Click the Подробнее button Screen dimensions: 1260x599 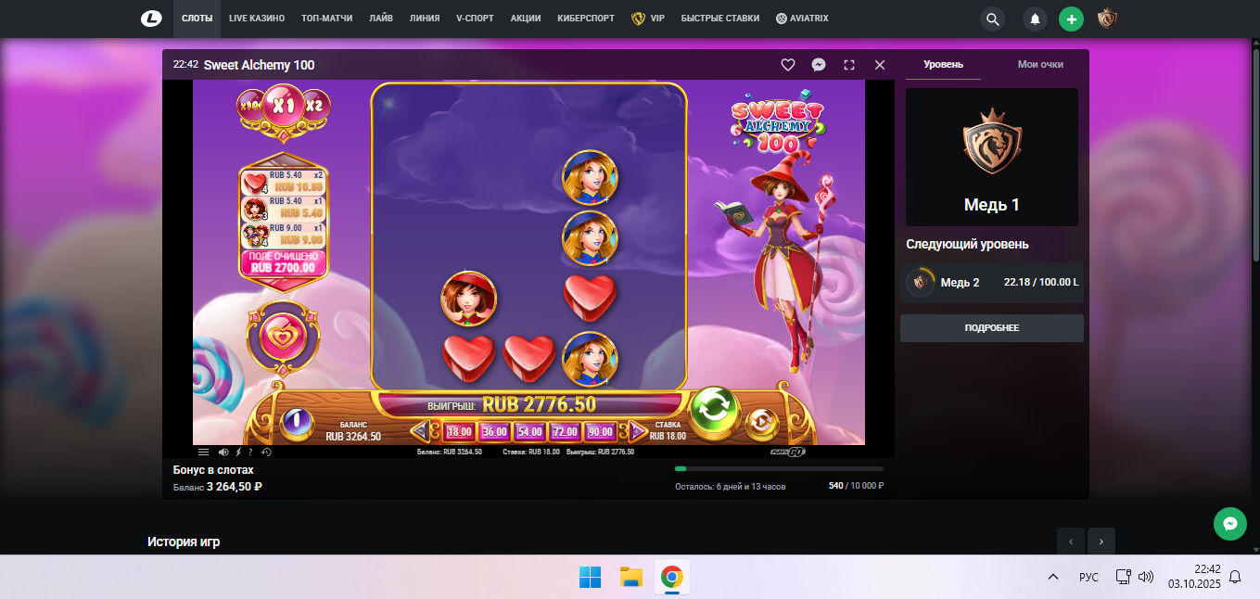coord(991,328)
